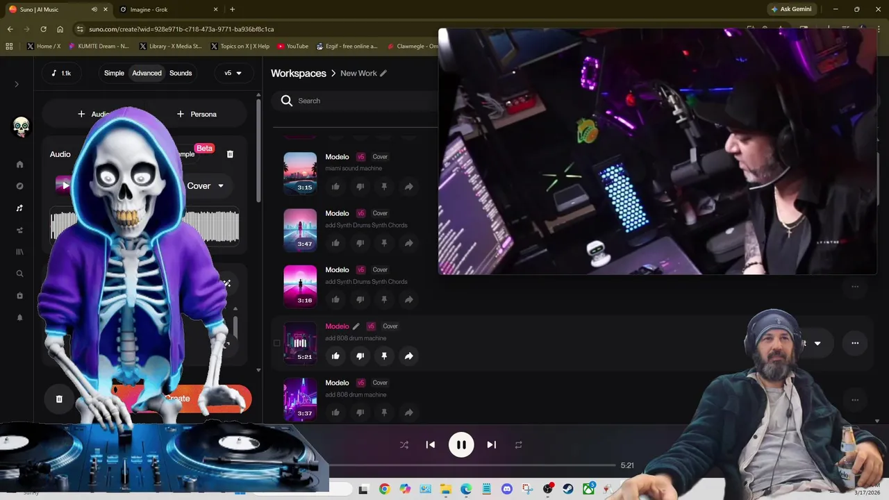Toggle shuffle in the player bar
The width and height of the screenshot is (889, 500).
click(x=404, y=445)
